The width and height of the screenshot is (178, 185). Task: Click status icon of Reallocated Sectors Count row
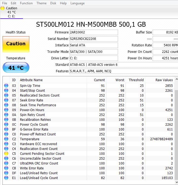pos(6,95)
